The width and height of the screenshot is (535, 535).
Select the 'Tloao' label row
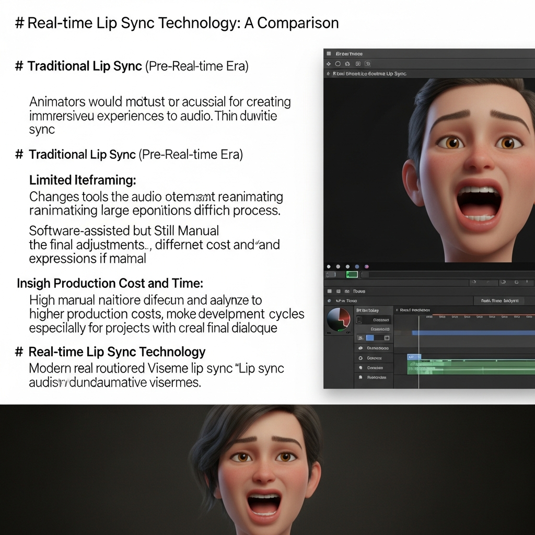[346, 301]
